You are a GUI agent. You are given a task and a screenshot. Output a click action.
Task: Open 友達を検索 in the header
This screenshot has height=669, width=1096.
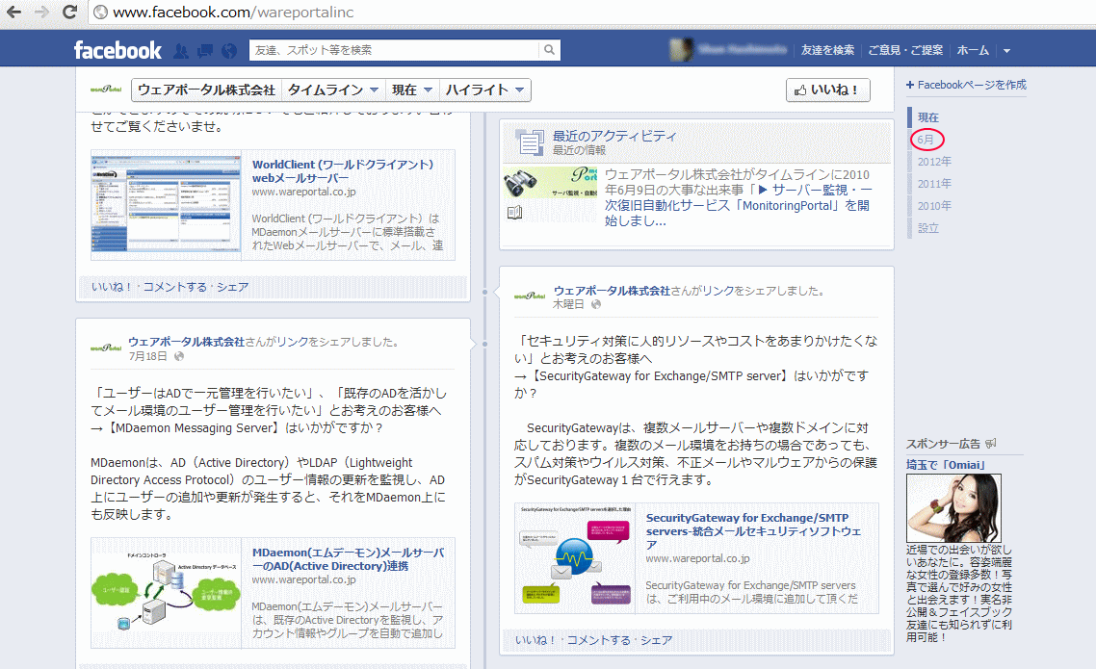[x=827, y=50]
